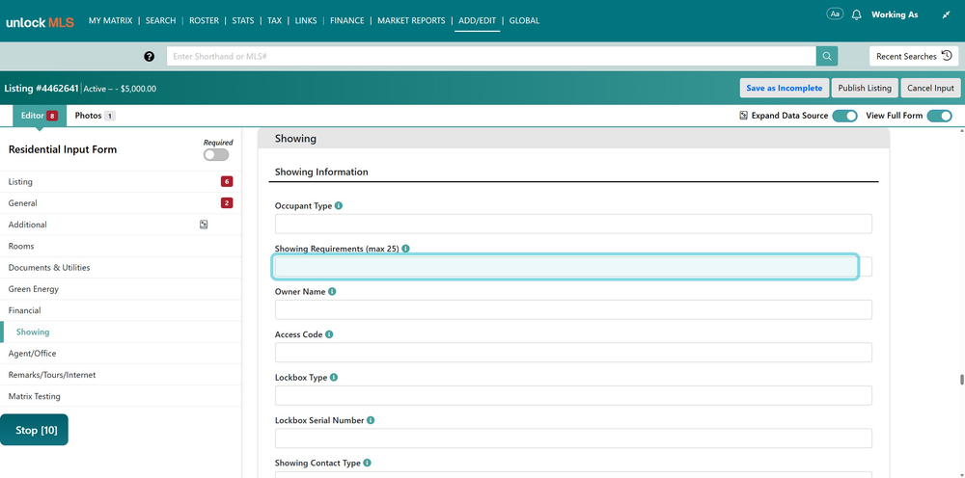The width and height of the screenshot is (965, 478).
Task: Switch to Editor tab
Action: click(40, 116)
